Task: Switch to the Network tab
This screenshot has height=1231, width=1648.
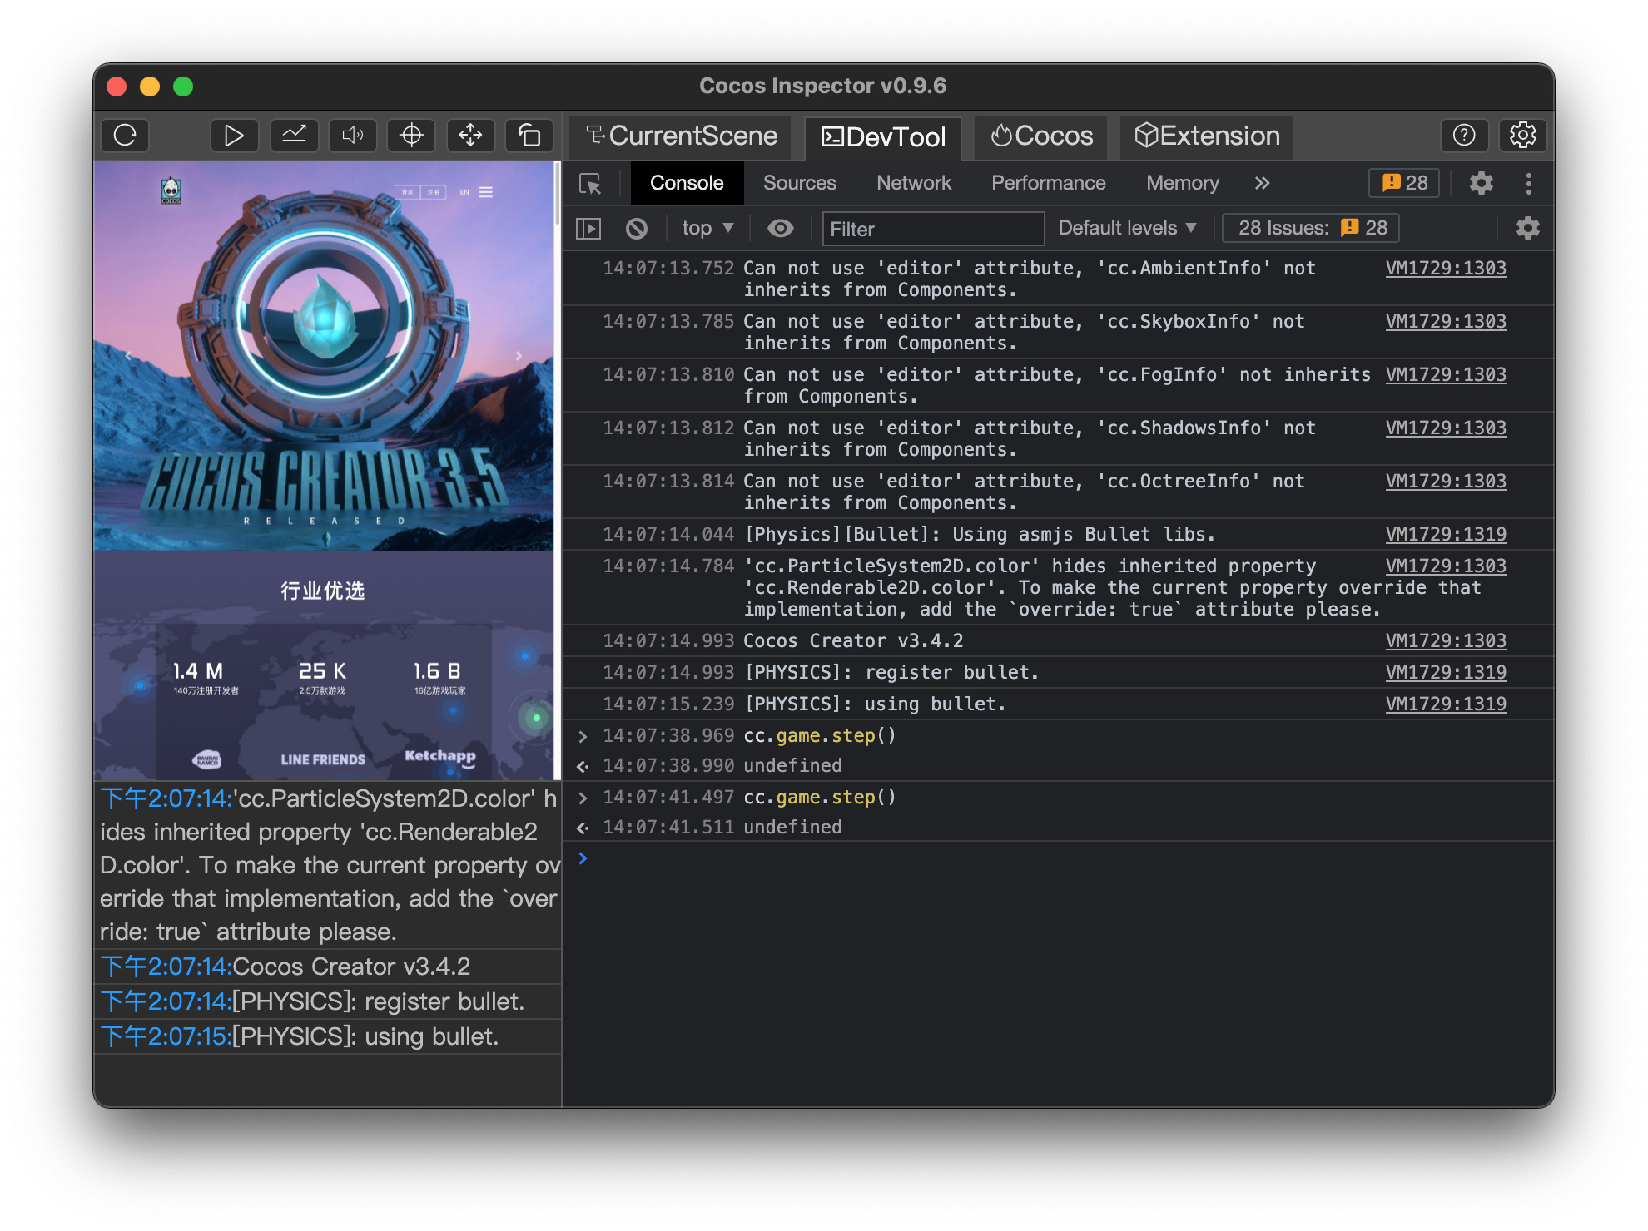Action: (x=913, y=183)
